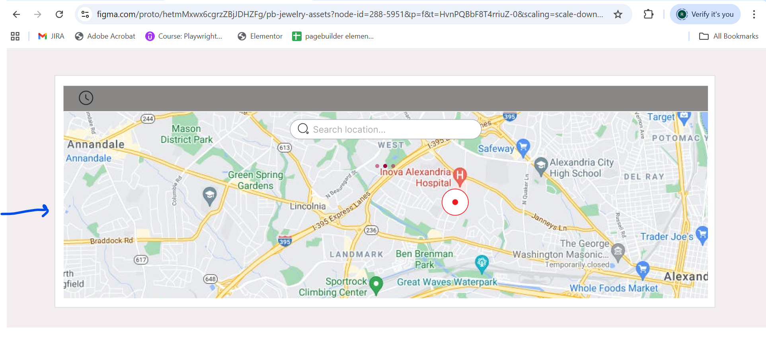This screenshot has height=344, width=766.
Task: Open the Course: Playwright bookmark
Action: pos(183,36)
